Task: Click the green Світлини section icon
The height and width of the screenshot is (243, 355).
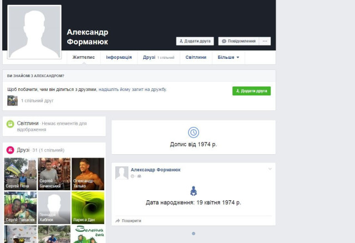Action: click(x=10, y=123)
